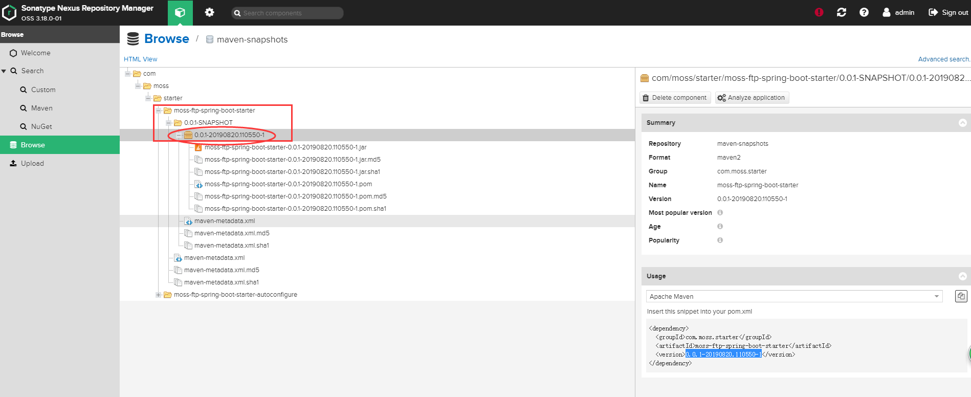Click the maven-snapshots repository value
The height and width of the screenshot is (397, 971).
743,144
